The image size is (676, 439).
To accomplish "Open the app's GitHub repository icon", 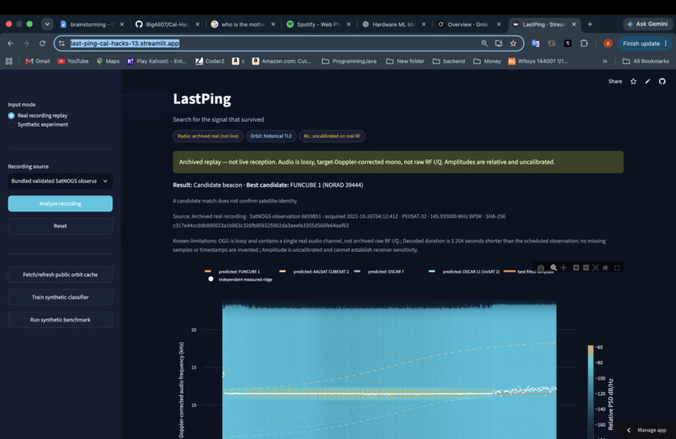I will [663, 81].
